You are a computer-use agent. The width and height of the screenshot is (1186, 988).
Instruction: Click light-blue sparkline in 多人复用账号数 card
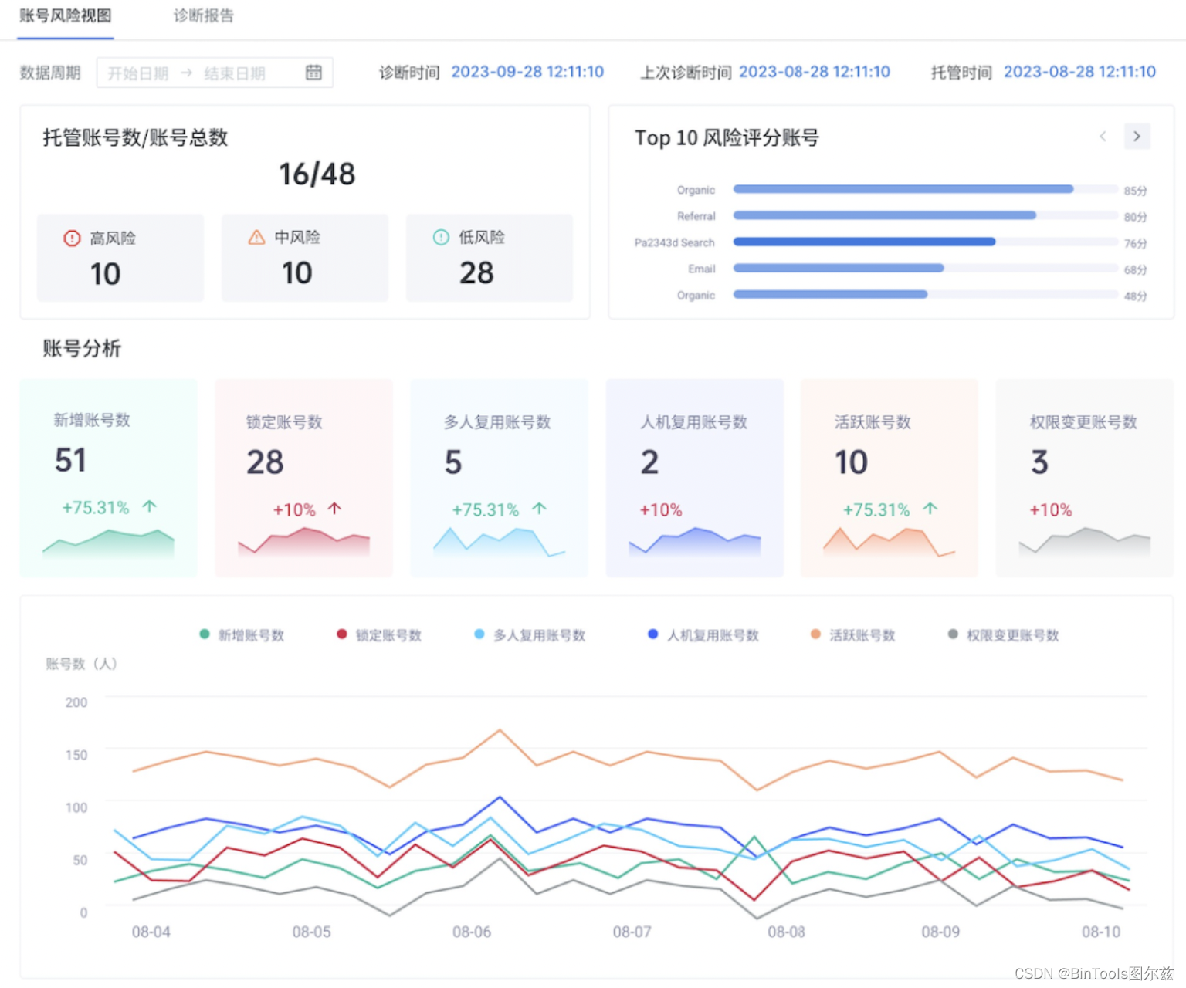pos(499,542)
